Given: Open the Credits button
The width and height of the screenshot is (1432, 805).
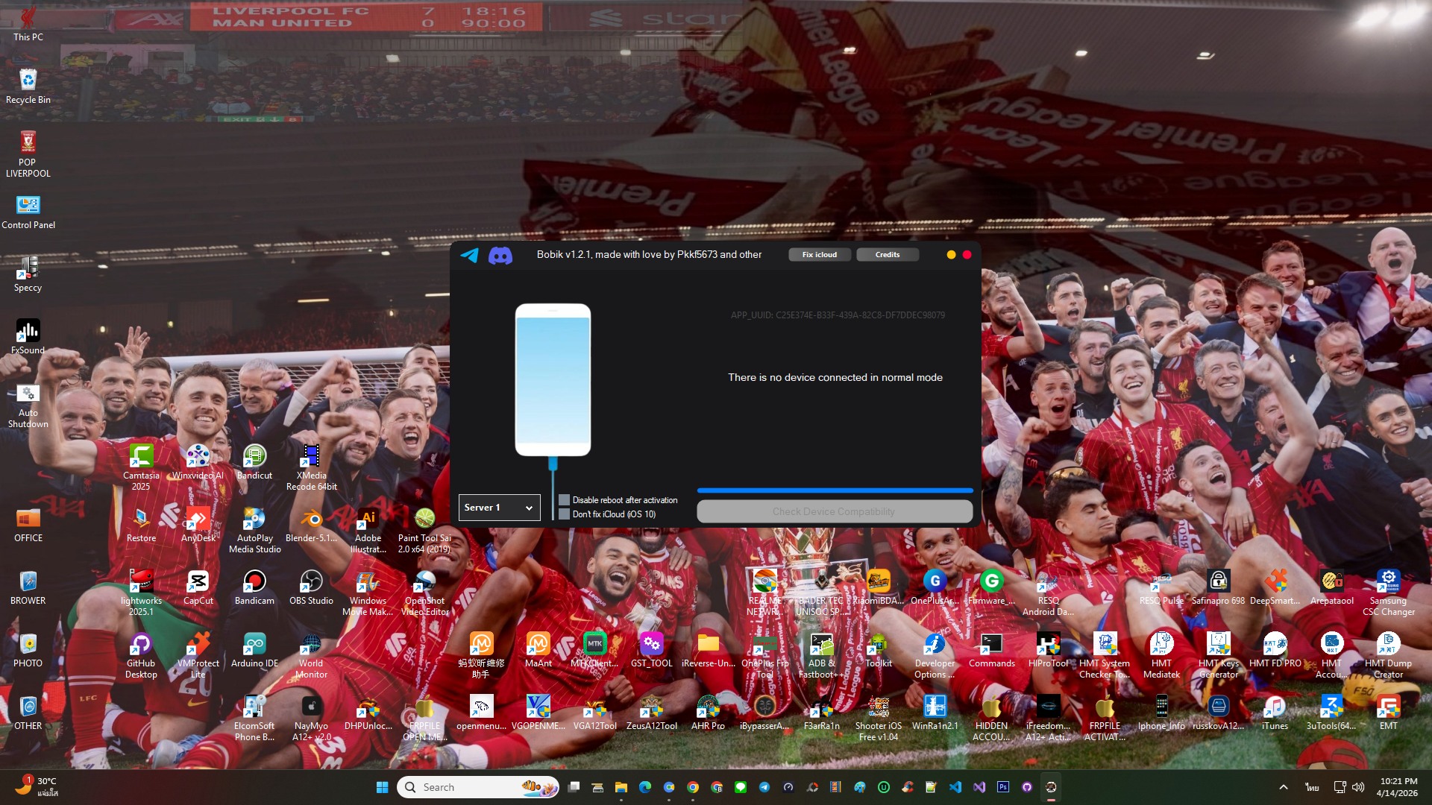Looking at the screenshot, I should click(x=887, y=255).
